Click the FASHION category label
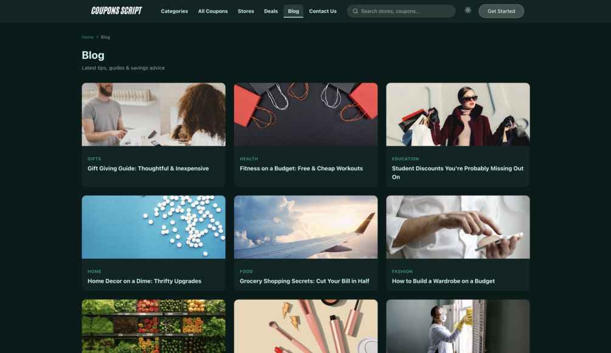Image resolution: width=611 pixels, height=353 pixels. pyautogui.click(x=402, y=272)
